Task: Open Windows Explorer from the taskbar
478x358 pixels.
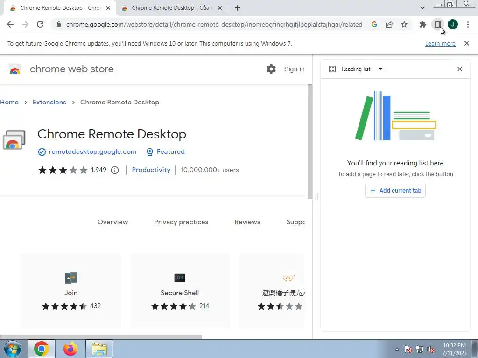Action: point(100,349)
